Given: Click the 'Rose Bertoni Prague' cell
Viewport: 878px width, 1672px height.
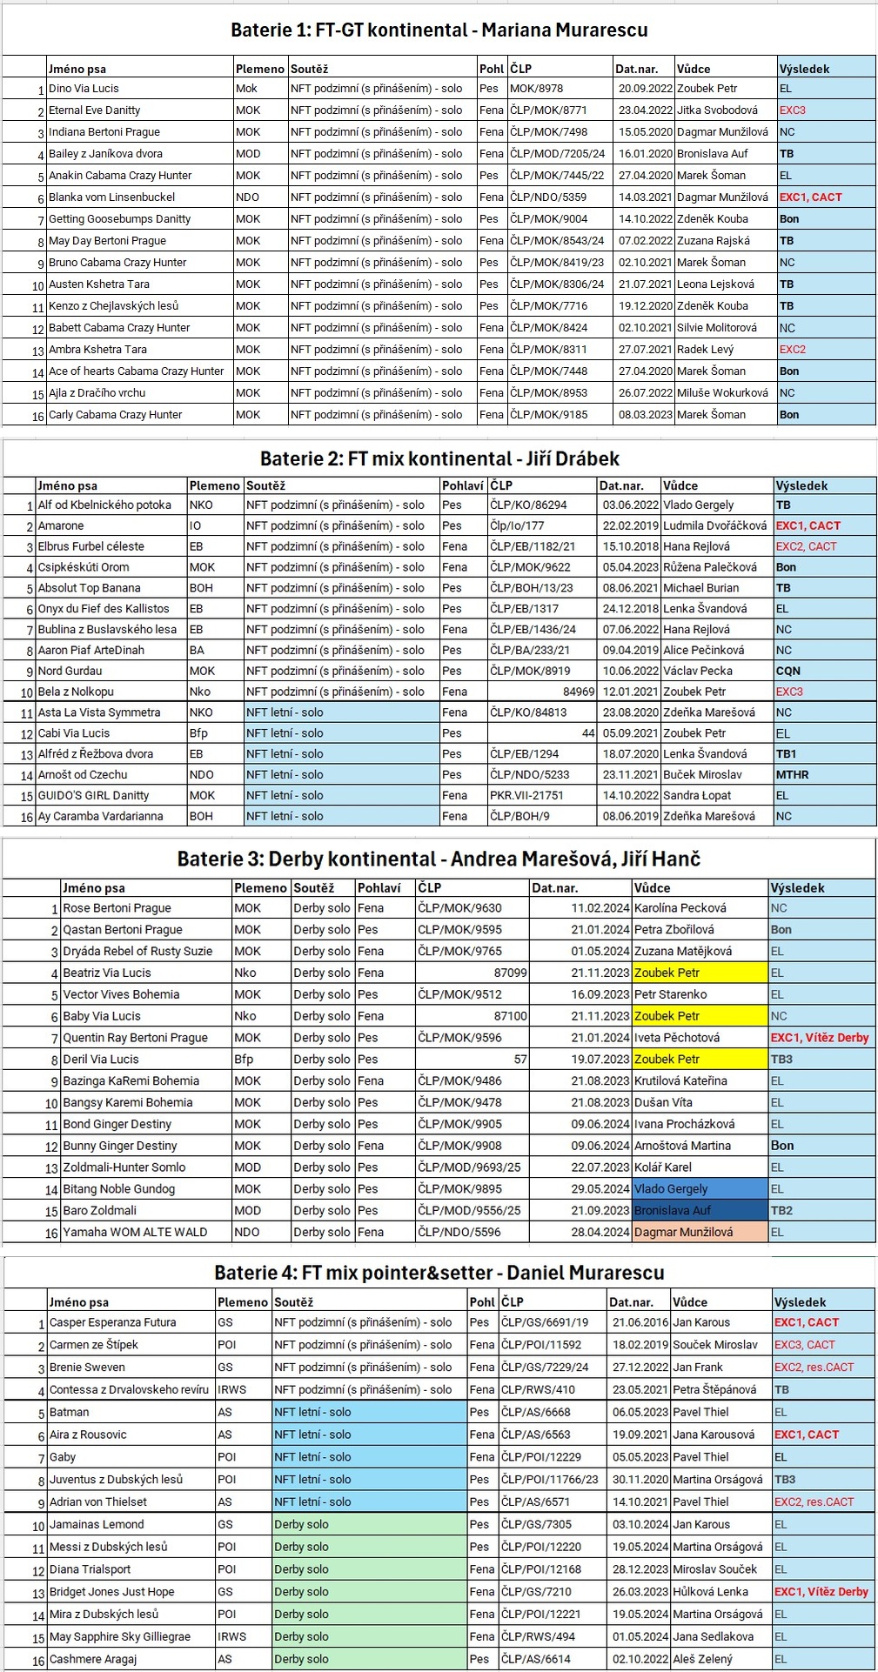Looking at the screenshot, I should (x=145, y=908).
